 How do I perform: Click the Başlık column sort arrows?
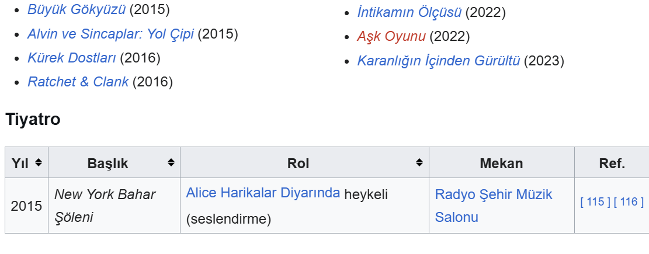point(171,163)
